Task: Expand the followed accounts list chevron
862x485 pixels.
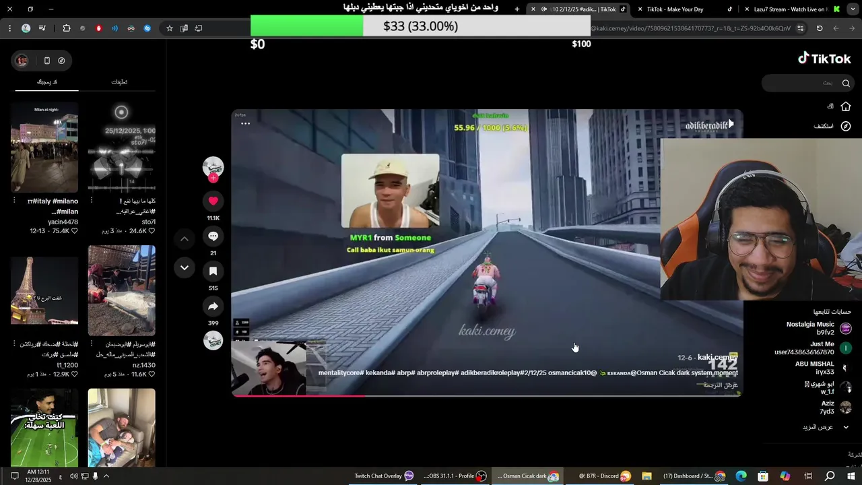Action: pos(846,427)
